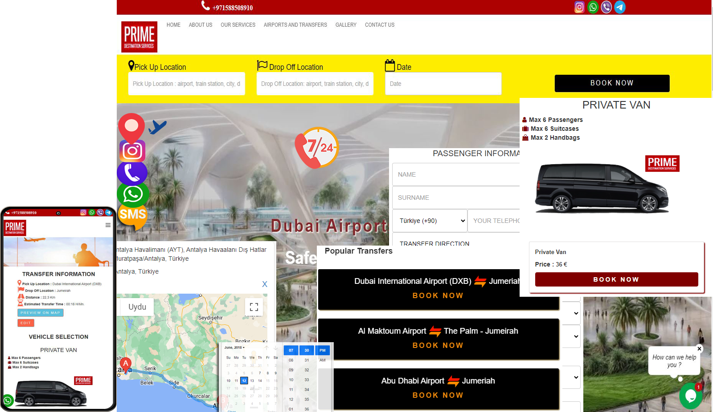713x412 pixels.
Task: Open the HOME menu item
Action: coord(173,25)
